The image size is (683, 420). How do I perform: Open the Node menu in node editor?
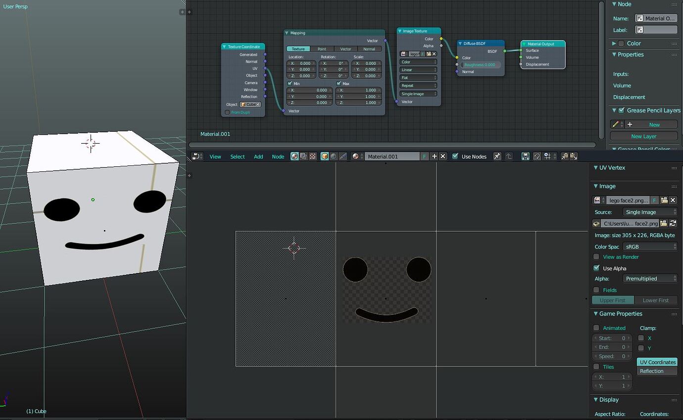point(278,157)
